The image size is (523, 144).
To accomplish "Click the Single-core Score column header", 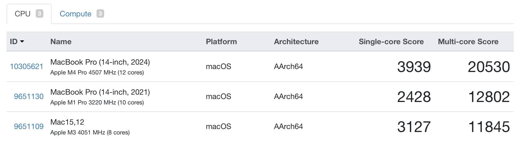I will [x=391, y=42].
